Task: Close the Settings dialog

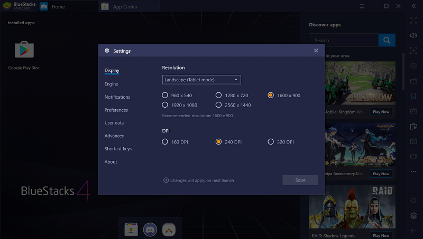Action: click(316, 51)
